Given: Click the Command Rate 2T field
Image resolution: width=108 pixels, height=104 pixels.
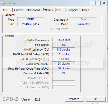Looking at the screenshot, I should coord(64,73).
